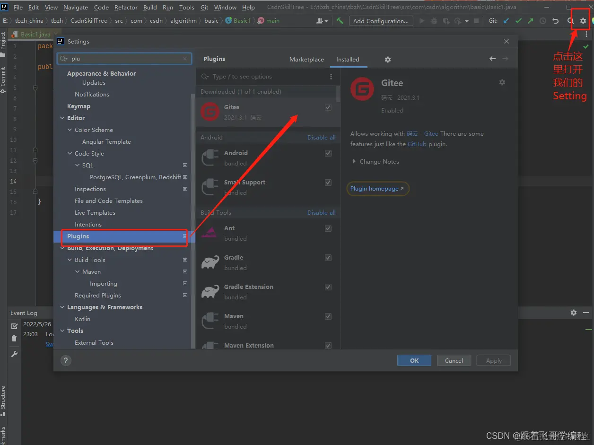This screenshot has height=445, width=594.
Task: Select Plugins in settings tree
Action: coord(125,236)
